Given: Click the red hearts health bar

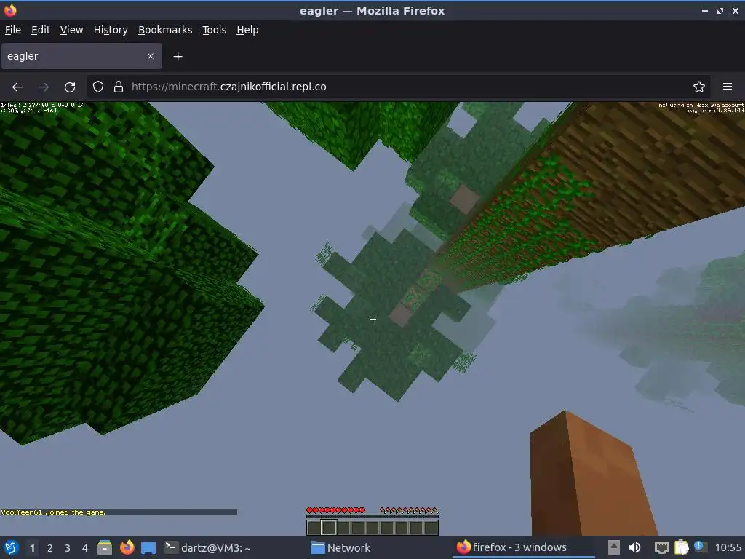Looking at the screenshot, I should click(336, 510).
